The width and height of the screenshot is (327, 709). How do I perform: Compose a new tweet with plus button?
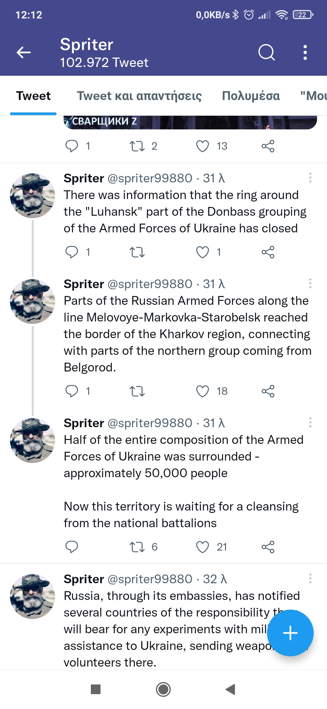tap(290, 633)
